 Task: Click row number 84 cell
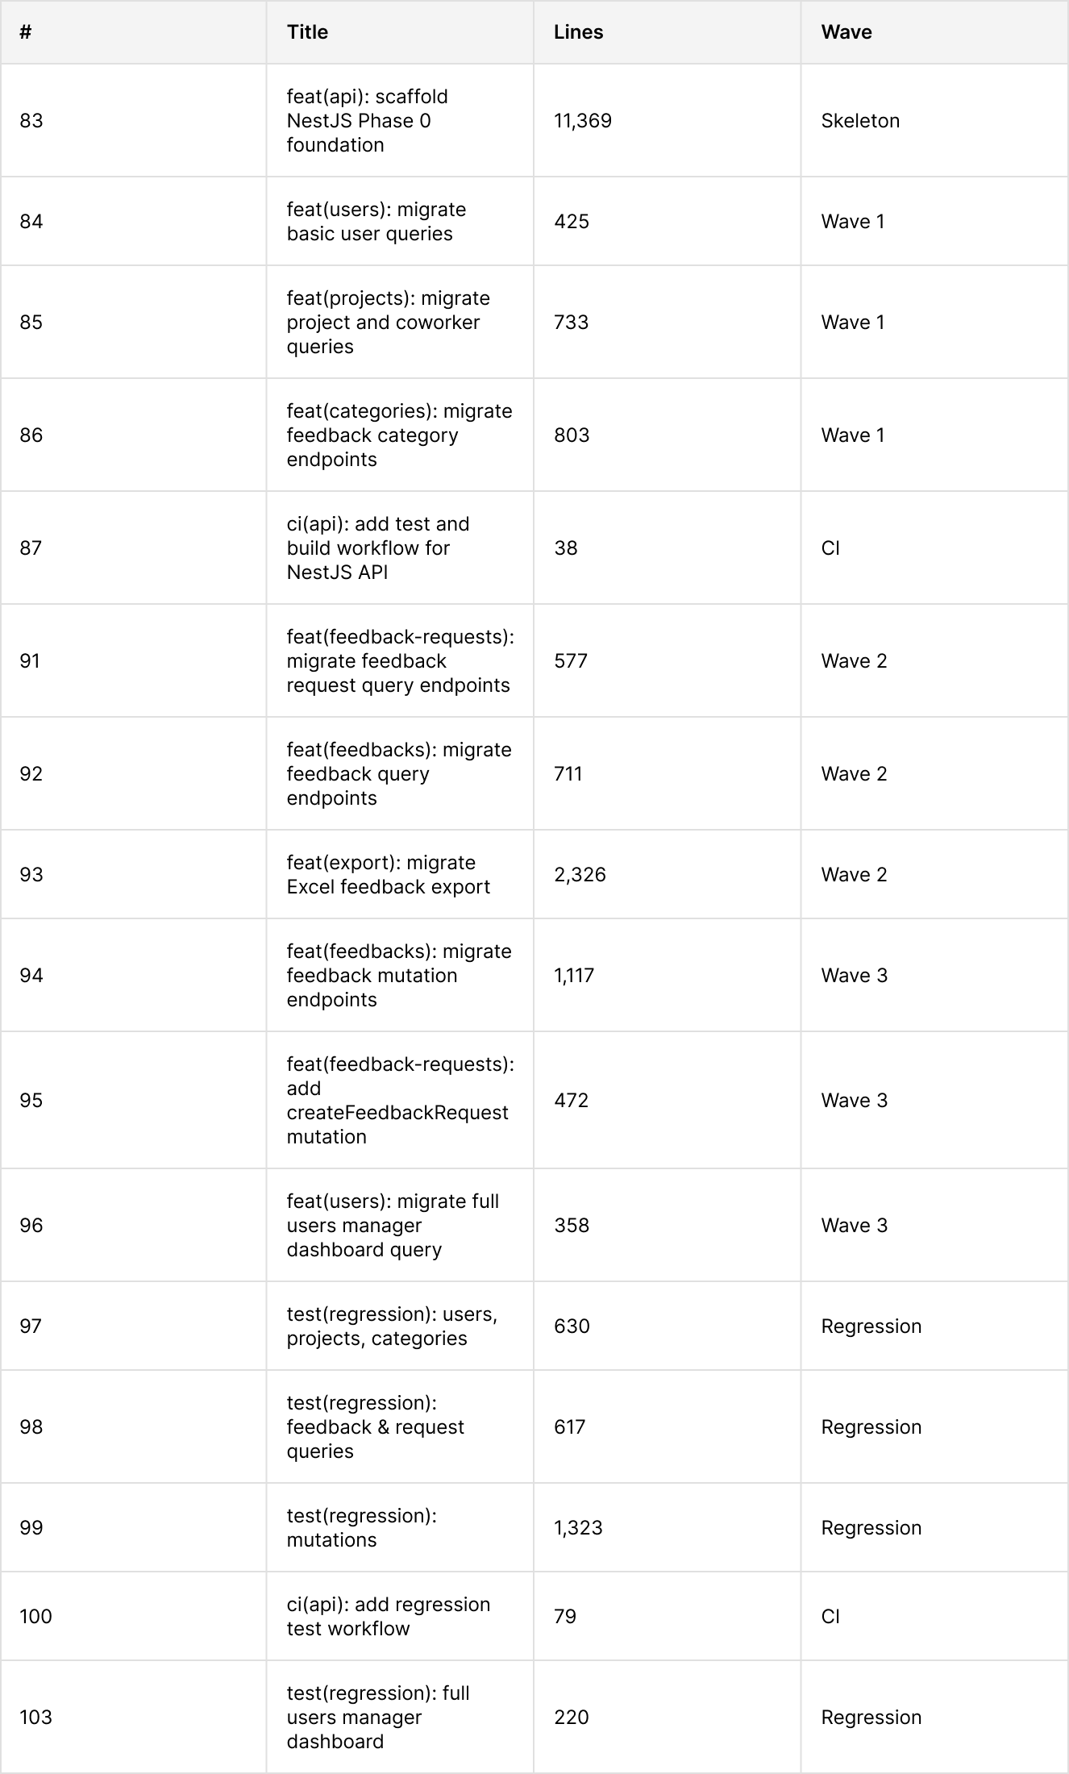133,222
